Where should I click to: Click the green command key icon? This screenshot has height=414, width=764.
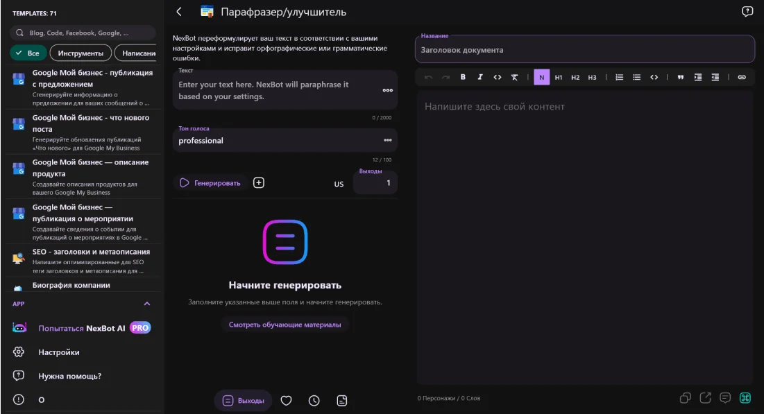(x=745, y=398)
